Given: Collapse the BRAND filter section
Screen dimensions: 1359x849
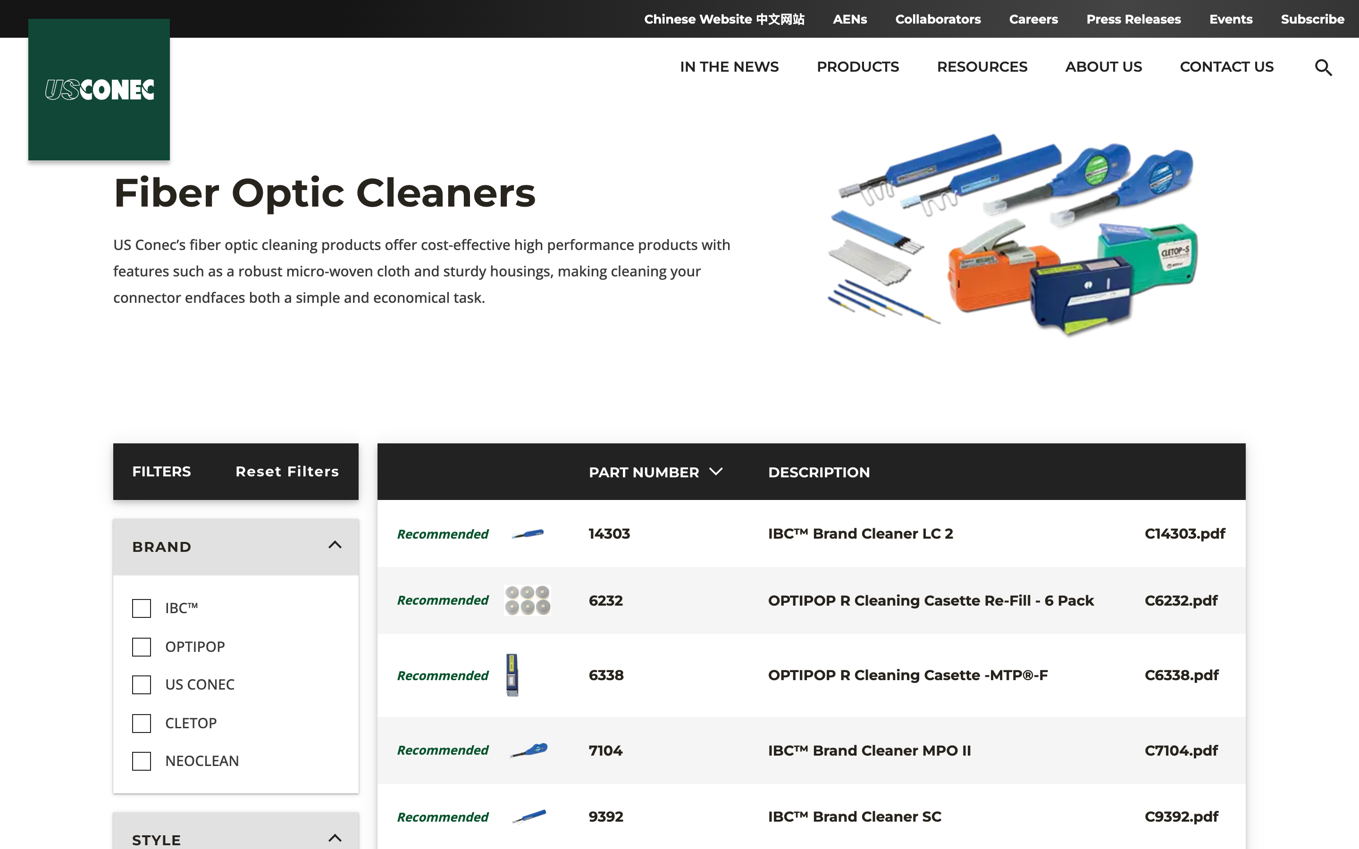Looking at the screenshot, I should (335, 545).
